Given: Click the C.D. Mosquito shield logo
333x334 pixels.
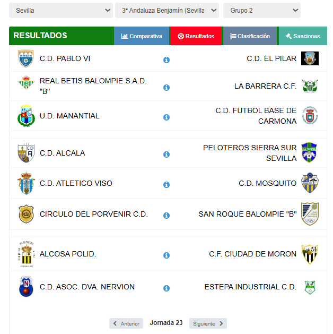Looking at the screenshot, I should (310, 183).
